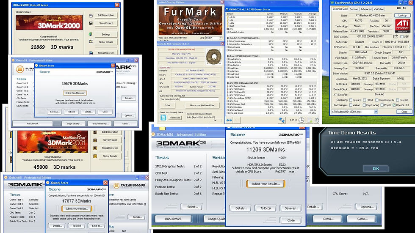Click the Futuremark logo in 3DMark05 window

[x=130, y=186]
